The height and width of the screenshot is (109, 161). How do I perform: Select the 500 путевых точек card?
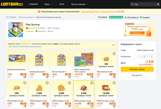click(17, 94)
